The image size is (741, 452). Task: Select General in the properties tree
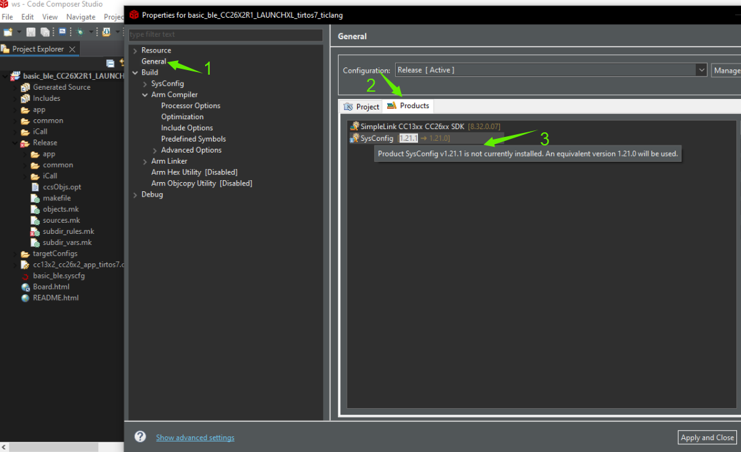[x=153, y=62]
